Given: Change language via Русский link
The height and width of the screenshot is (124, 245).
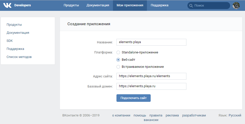Looking at the screenshot, I should (x=235, y=115).
